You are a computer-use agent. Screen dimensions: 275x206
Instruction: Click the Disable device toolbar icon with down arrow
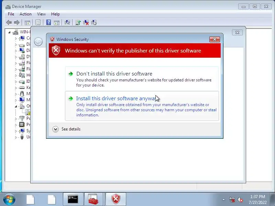pos(94,22)
